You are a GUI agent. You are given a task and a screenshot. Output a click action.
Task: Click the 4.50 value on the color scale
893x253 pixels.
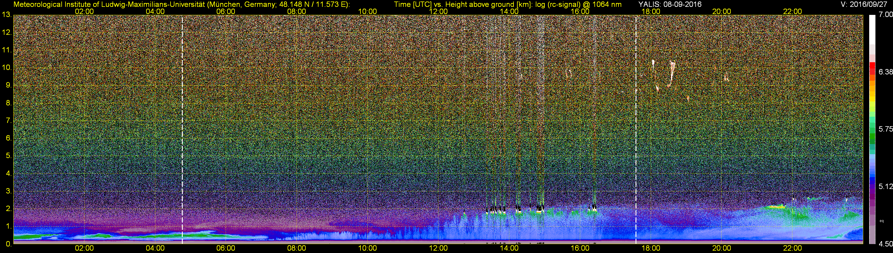[886, 244]
